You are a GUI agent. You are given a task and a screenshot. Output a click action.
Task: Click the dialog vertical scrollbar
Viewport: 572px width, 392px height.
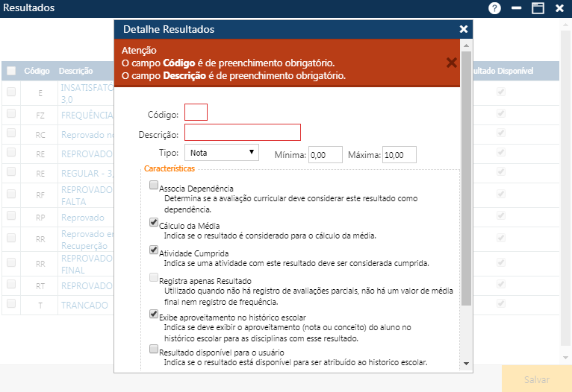coord(467,186)
